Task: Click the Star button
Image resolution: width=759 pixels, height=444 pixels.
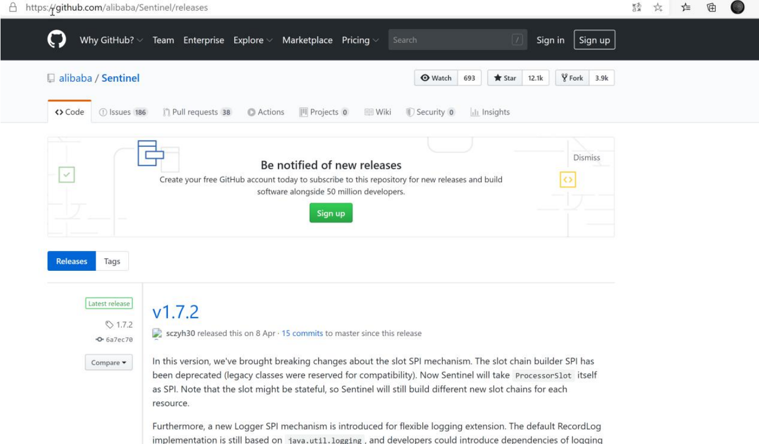Action: [505, 78]
